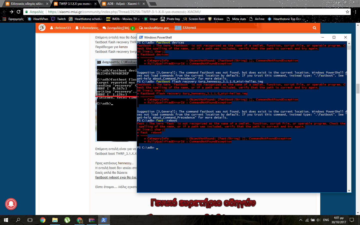Open the Kickass bookmark

pos(215,19)
